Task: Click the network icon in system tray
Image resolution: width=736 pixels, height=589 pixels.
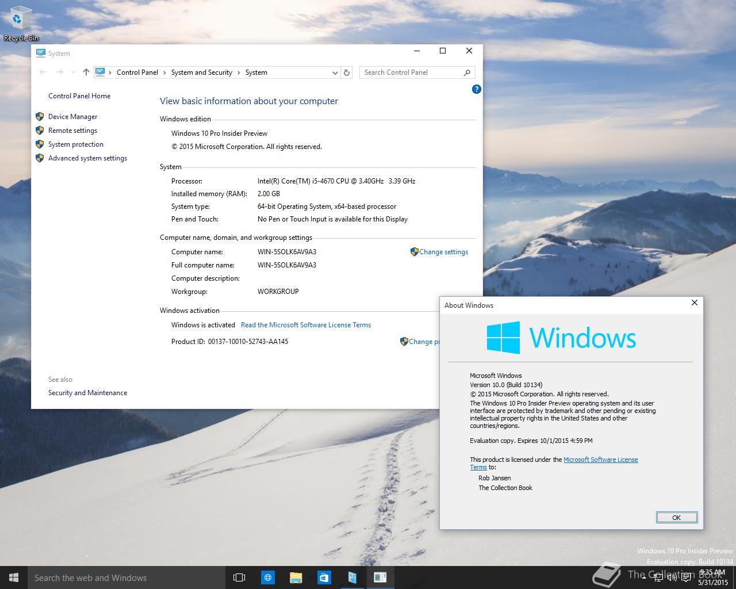Action: tap(660, 577)
